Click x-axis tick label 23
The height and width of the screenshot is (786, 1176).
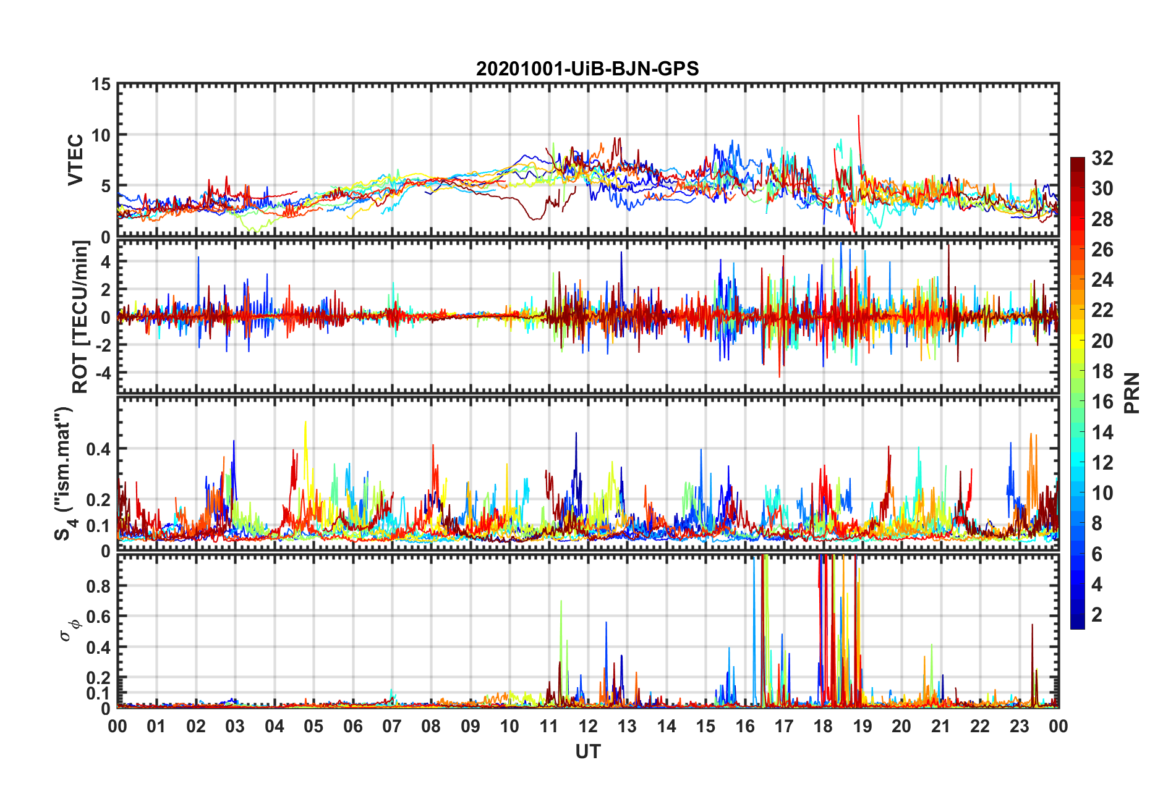1019,726
